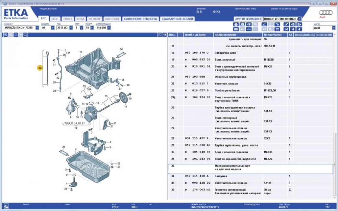Select row 19 'Болт, конусный'
Screen dimensions: 338x211
250,60
